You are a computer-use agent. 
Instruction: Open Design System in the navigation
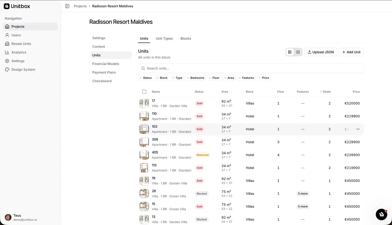tap(30, 69)
